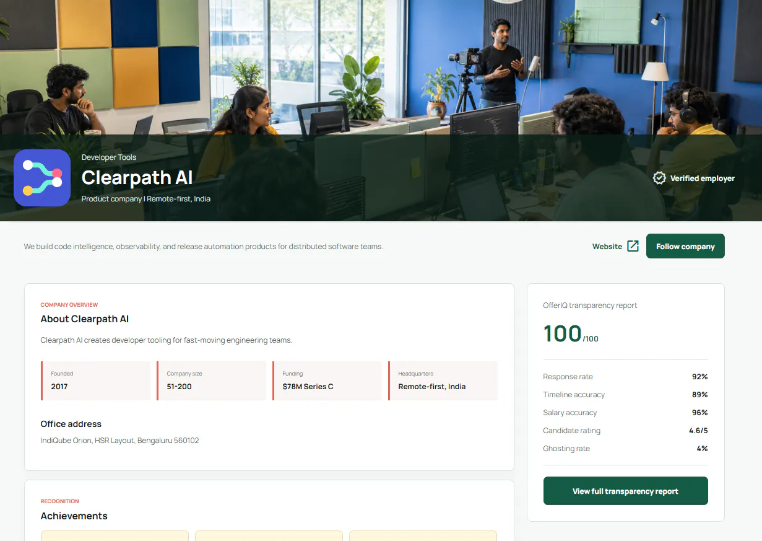
Task: Click the Website external link icon
Action: (633, 246)
